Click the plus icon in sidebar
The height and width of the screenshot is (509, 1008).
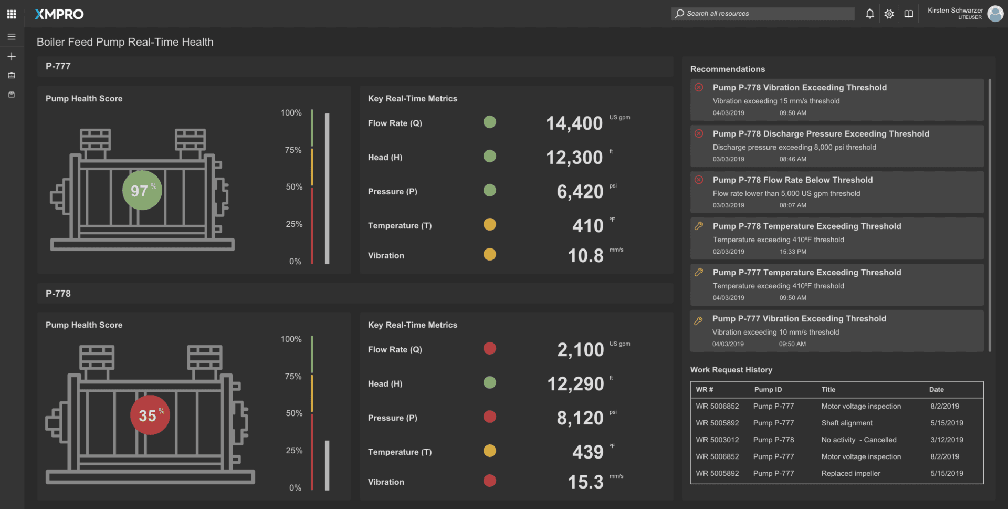12,56
